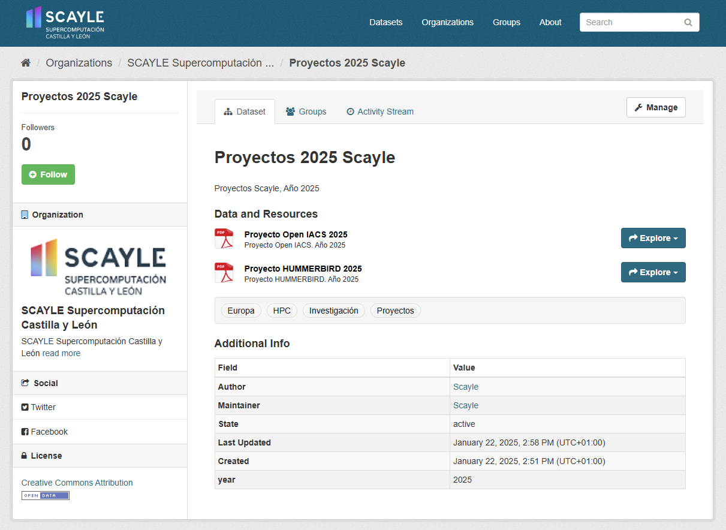Click the Author value Scayle
726x530 pixels.
pyautogui.click(x=466, y=387)
